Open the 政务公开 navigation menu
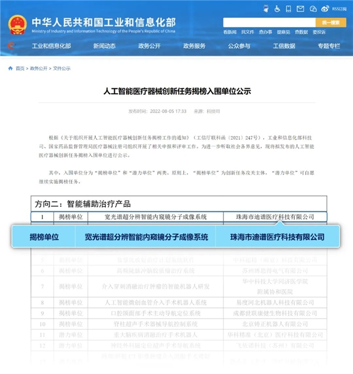 149,46
